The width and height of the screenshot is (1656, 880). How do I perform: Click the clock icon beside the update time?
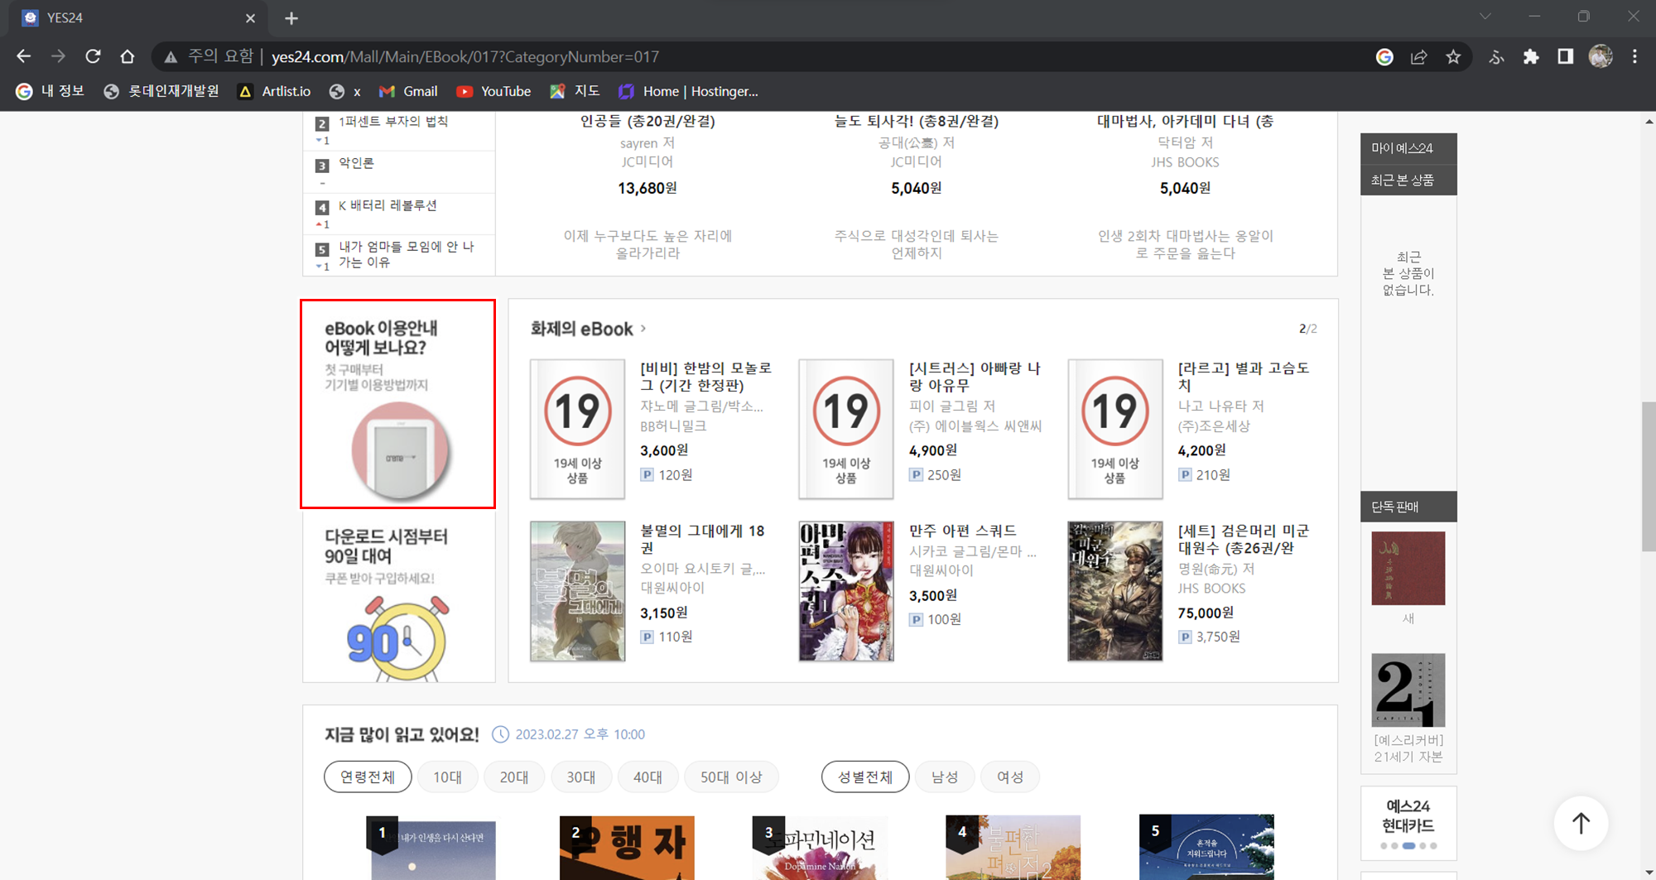501,734
